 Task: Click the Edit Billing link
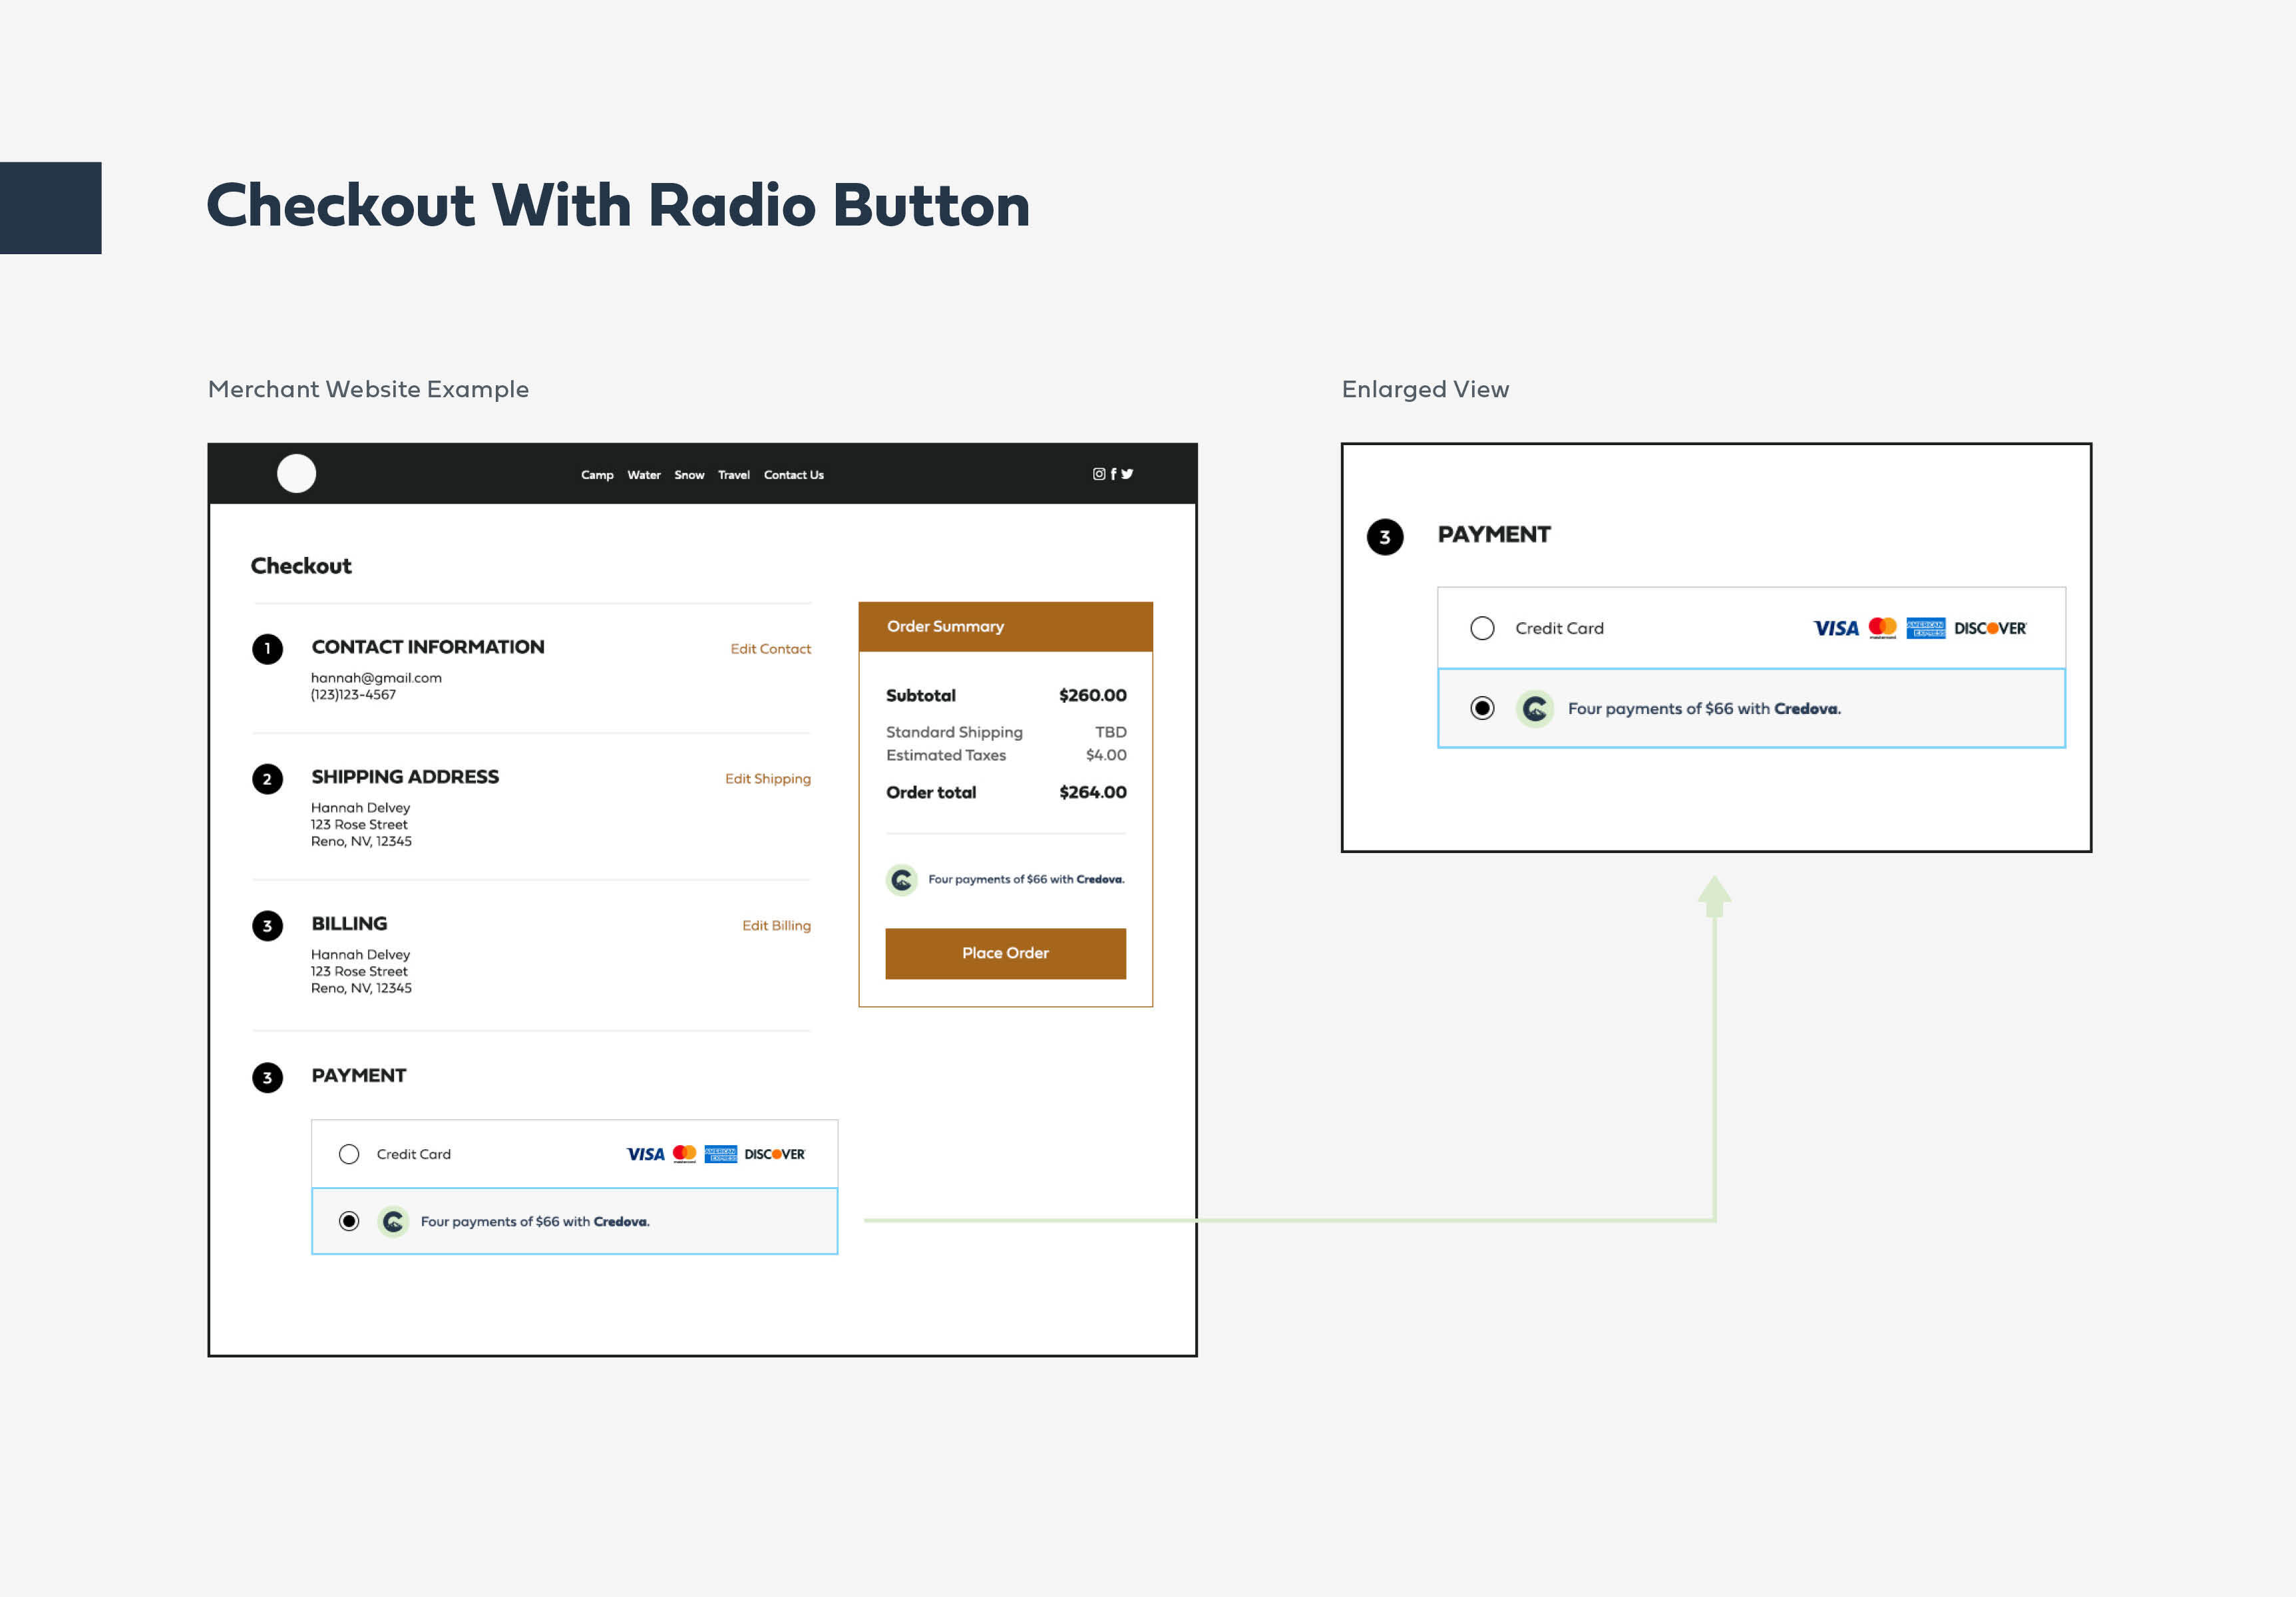776,926
